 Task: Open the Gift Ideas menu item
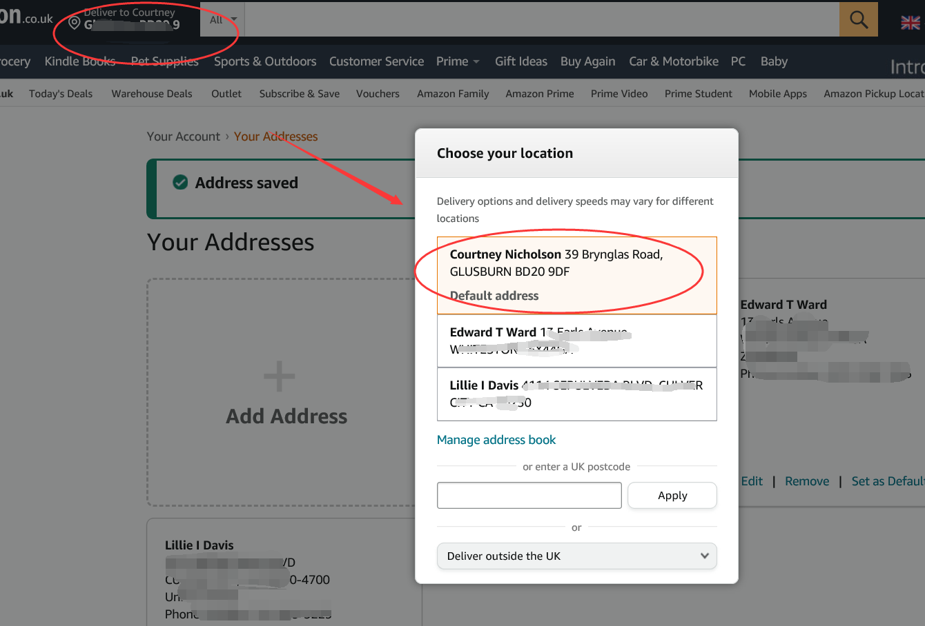[x=521, y=61]
